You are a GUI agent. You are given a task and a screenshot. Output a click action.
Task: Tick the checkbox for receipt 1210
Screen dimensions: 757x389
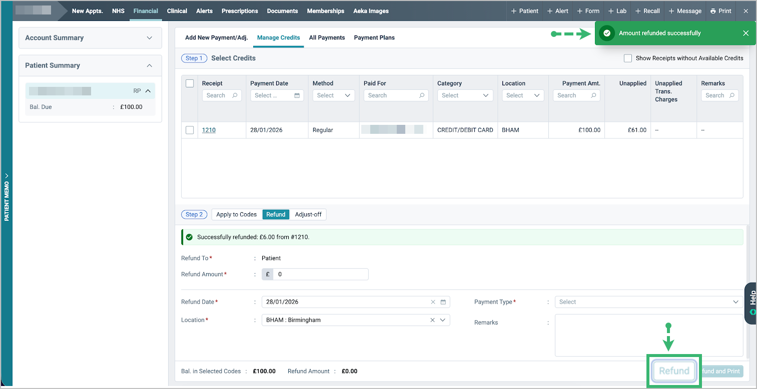pyautogui.click(x=190, y=130)
